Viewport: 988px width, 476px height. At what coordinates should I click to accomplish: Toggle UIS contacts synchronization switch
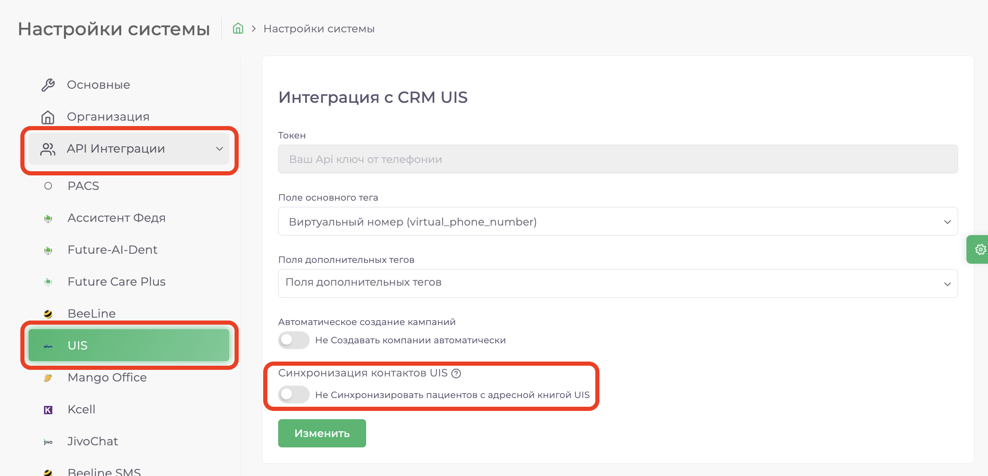293,394
